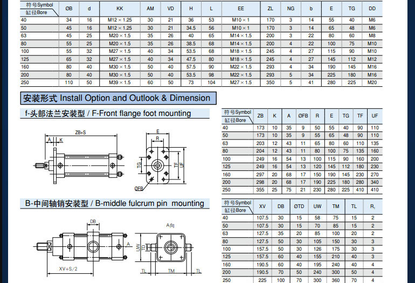Click the DD column header in top table
This screenshot has height=283, width=415.
(372, 8)
